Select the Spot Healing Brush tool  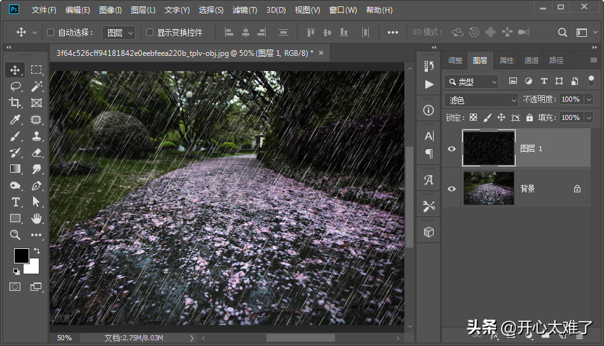(x=36, y=119)
